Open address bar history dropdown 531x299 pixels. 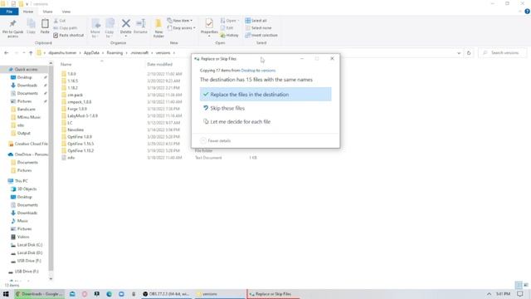click(x=459, y=53)
